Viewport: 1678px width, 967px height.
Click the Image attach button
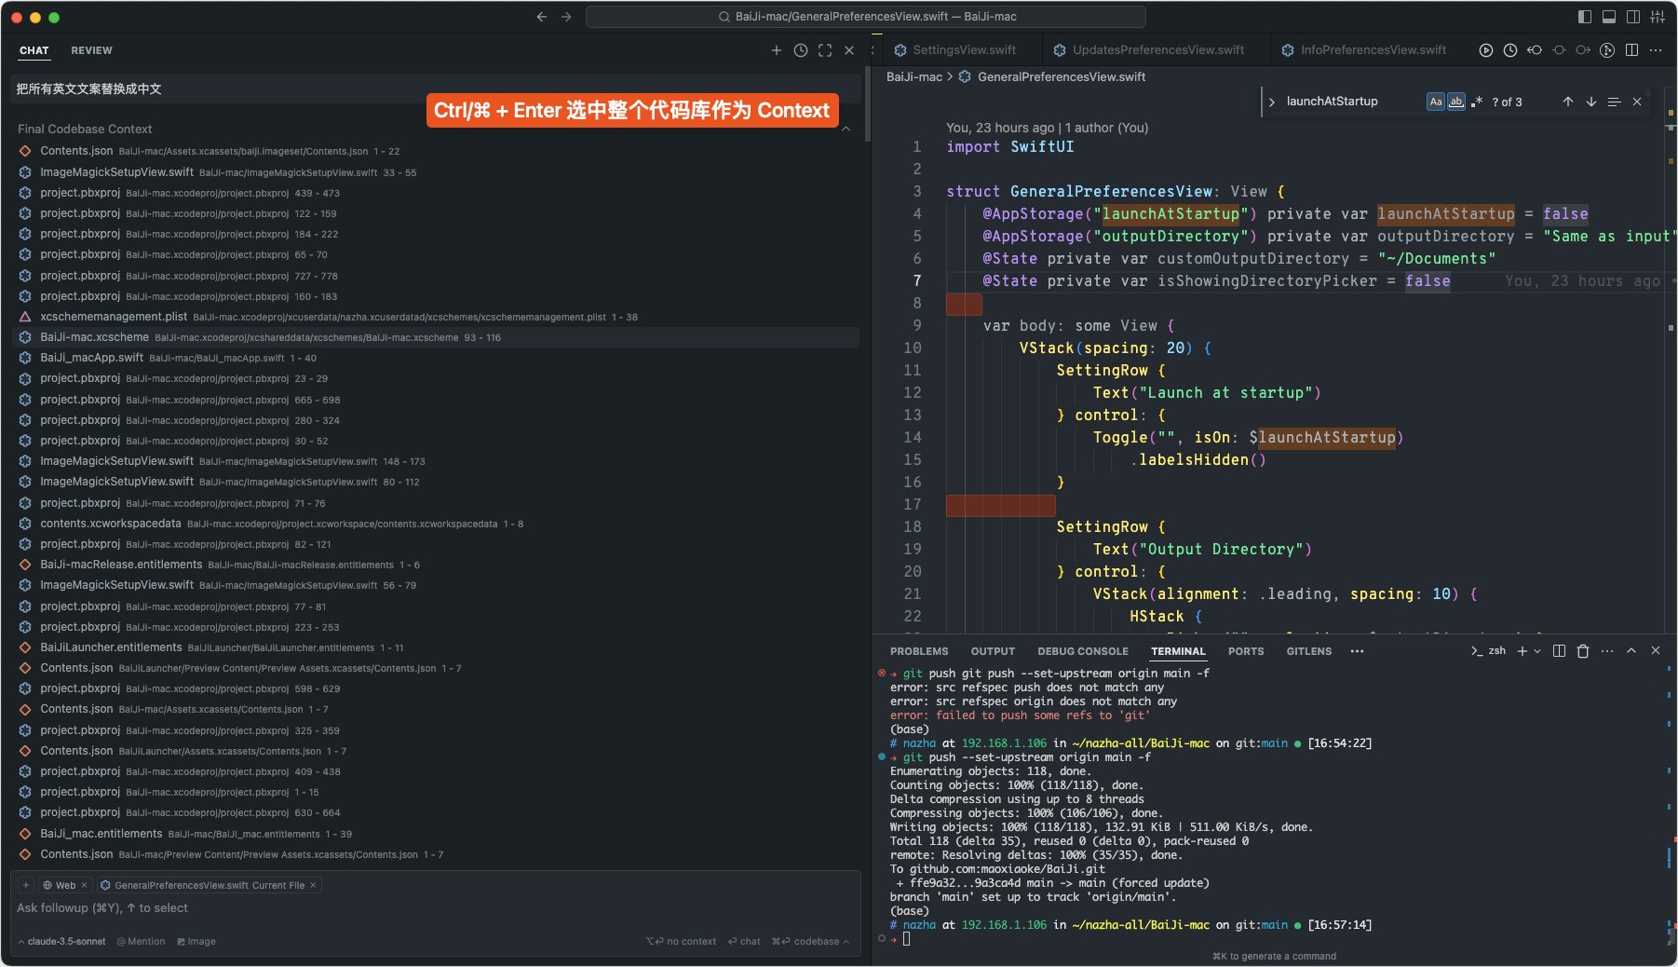(x=196, y=942)
